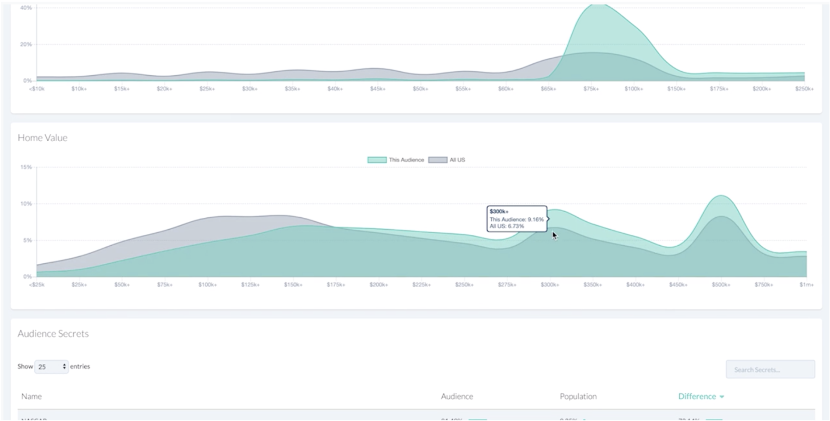Click the teal This Audience legend swatch
The image size is (830, 421).
[377, 160]
